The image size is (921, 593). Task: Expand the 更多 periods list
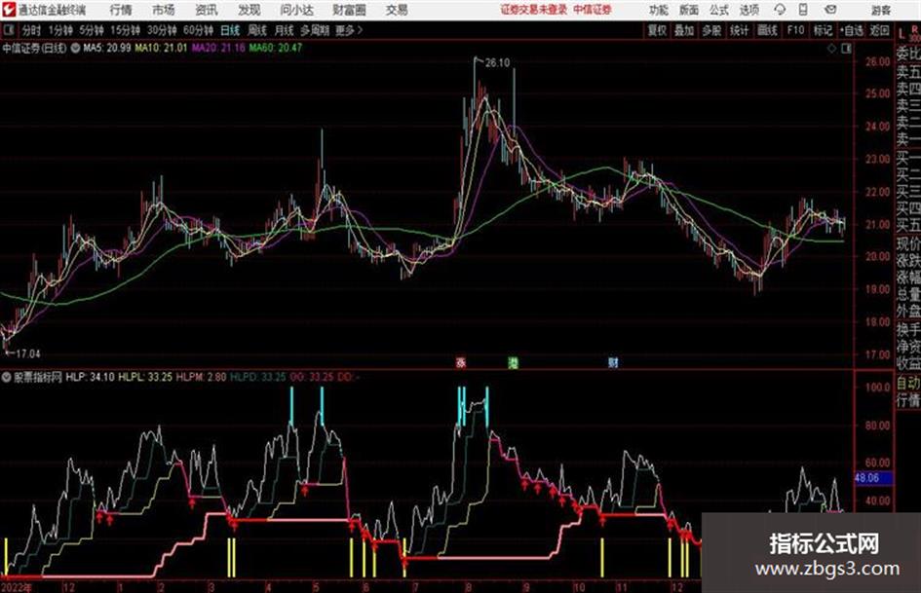point(349,30)
